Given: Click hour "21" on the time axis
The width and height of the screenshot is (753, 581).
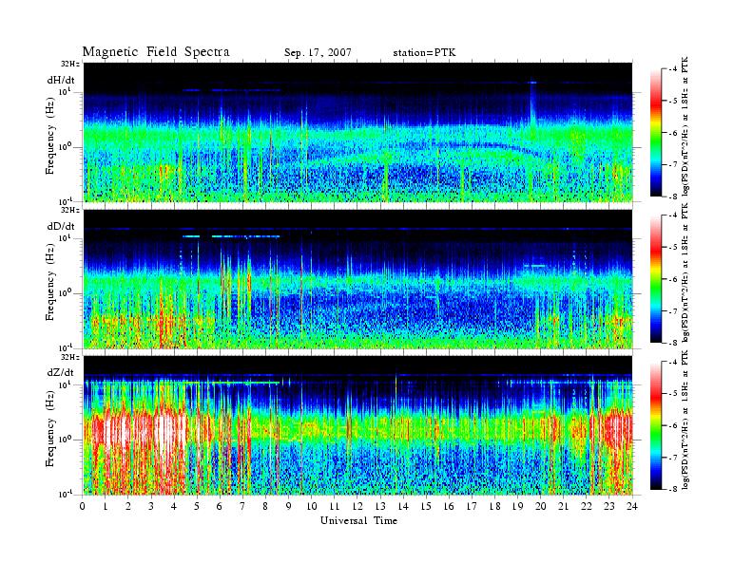Looking at the screenshot, I should pyautogui.click(x=563, y=506).
